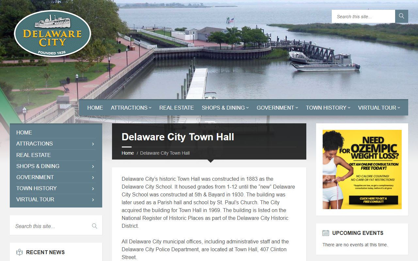Open HOME in the top navigation bar
This screenshot has width=418, height=261.
(95, 108)
